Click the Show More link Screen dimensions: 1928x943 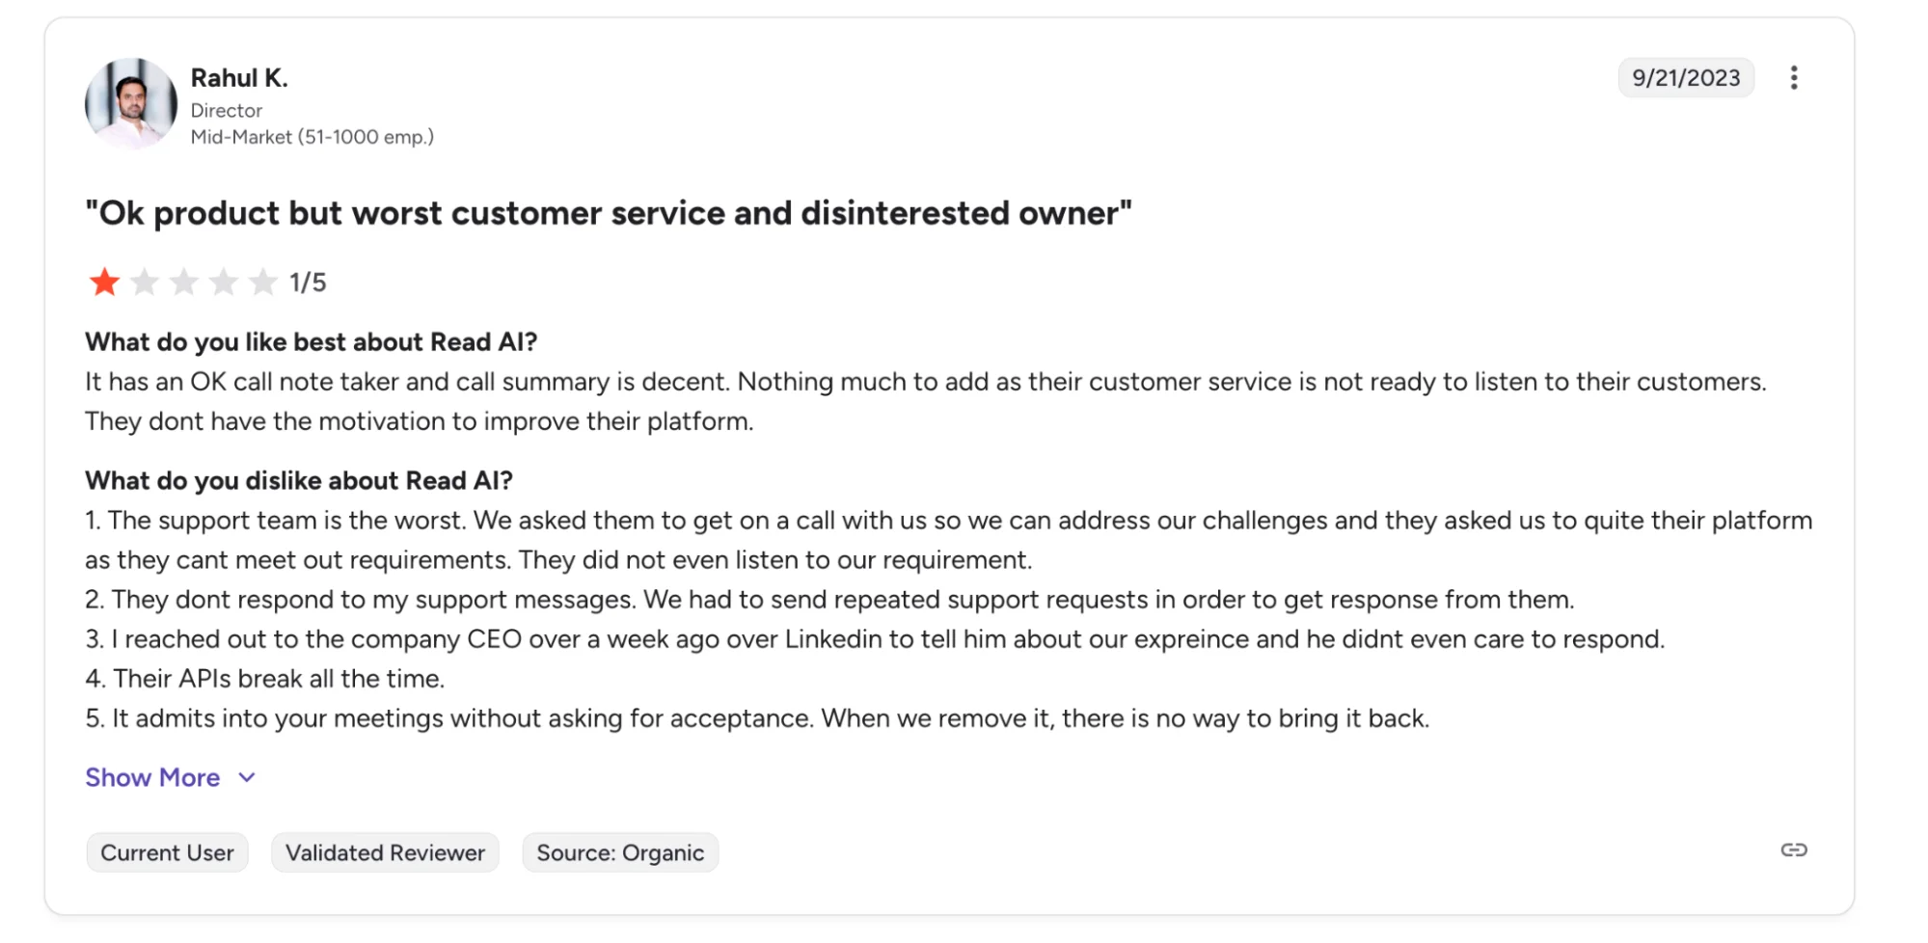coord(152,777)
